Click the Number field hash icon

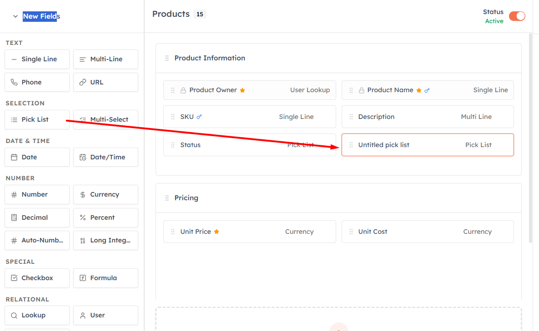coord(14,194)
